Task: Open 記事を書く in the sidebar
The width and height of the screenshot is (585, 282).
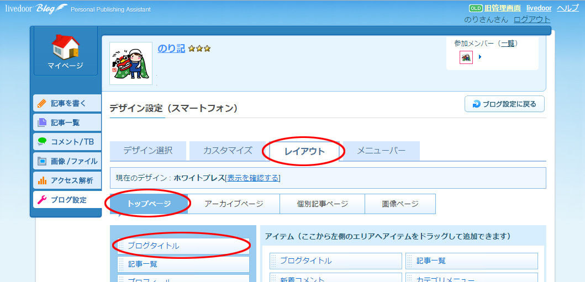Action: 67,103
